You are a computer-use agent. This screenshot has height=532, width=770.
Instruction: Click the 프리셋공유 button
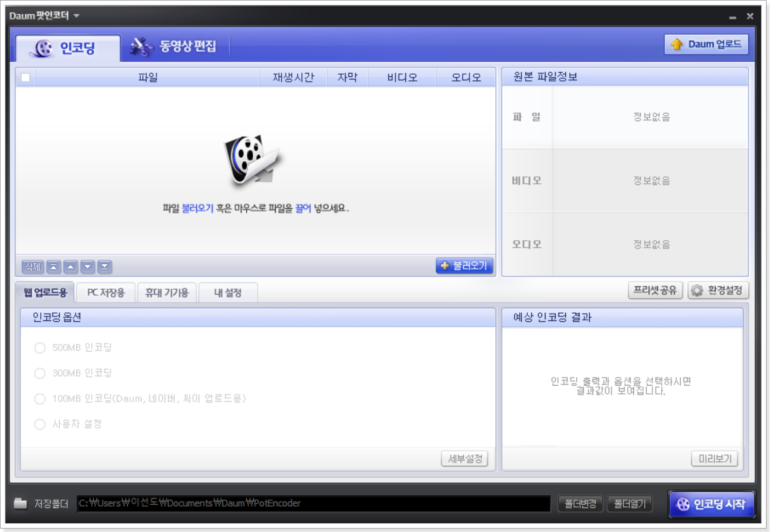654,290
